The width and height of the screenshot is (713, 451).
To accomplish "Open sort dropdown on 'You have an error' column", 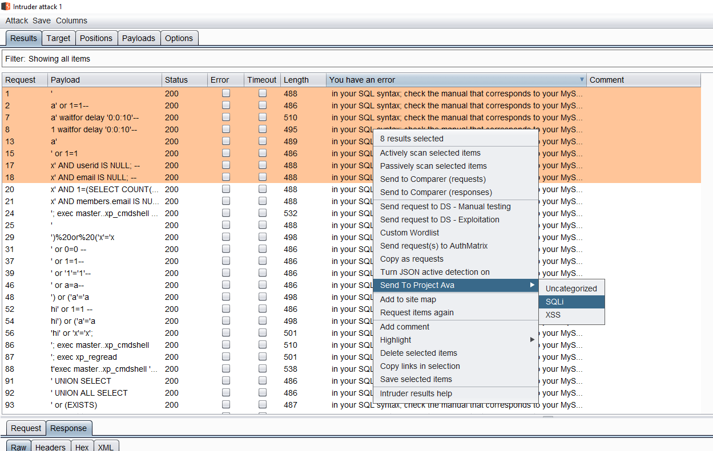I will pyautogui.click(x=582, y=80).
